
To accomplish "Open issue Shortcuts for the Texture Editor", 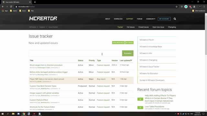I will click(42, 107).
